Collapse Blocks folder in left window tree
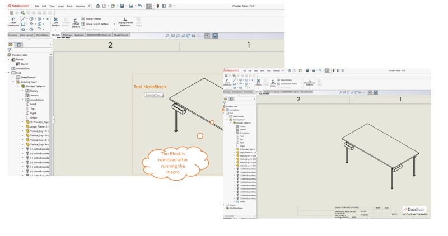The image size is (448, 236). click(9, 59)
